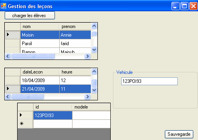Sort by the dateLecon column header
Screen dimensions: 198x140
pos(40,72)
